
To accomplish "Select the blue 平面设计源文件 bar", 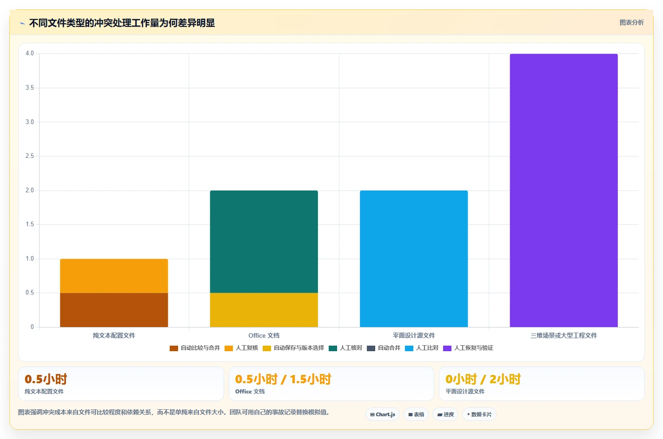I will click(x=414, y=259).
